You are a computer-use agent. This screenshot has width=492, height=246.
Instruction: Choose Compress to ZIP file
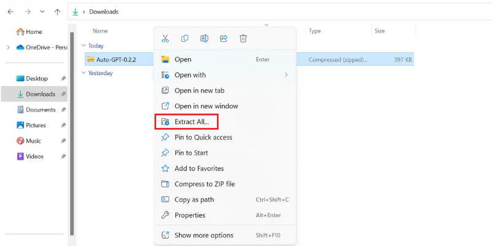click(224, 184)
